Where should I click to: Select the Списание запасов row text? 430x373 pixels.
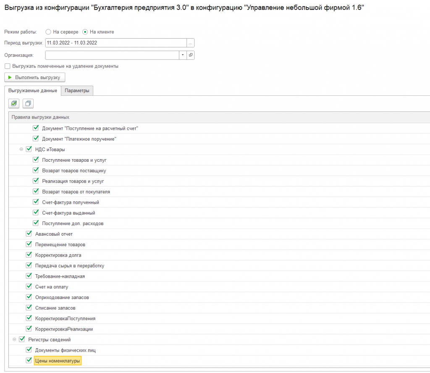pyautogui.click(x=55, y=308)
